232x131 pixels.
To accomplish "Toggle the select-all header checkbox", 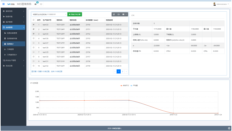I will click(34, 20).
